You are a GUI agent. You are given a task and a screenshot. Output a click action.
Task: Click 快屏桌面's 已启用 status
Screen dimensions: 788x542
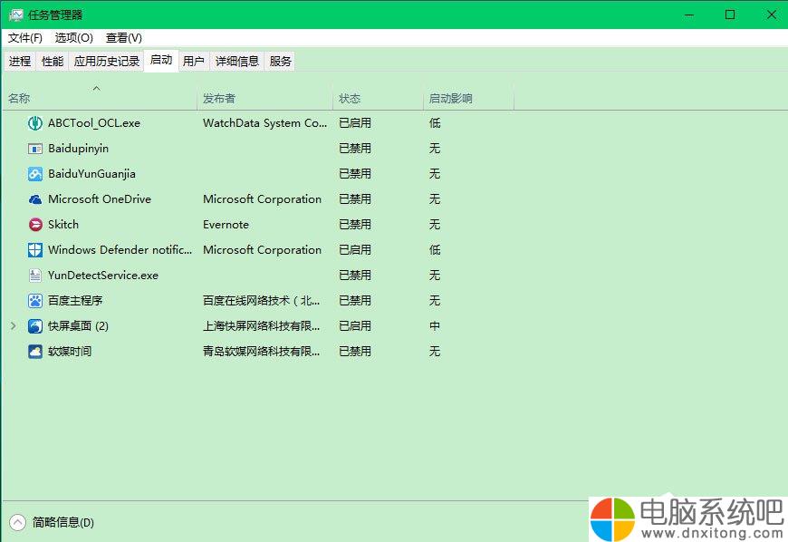pyautogui.click(x=355, y=326)
